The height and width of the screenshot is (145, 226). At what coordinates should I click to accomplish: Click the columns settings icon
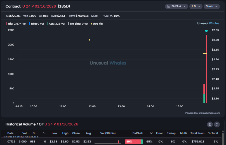(x=210, y=124)
